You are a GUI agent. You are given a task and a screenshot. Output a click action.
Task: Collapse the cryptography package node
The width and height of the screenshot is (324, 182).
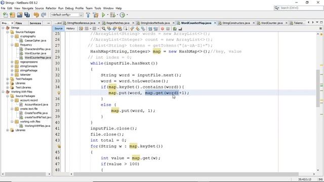12,36
